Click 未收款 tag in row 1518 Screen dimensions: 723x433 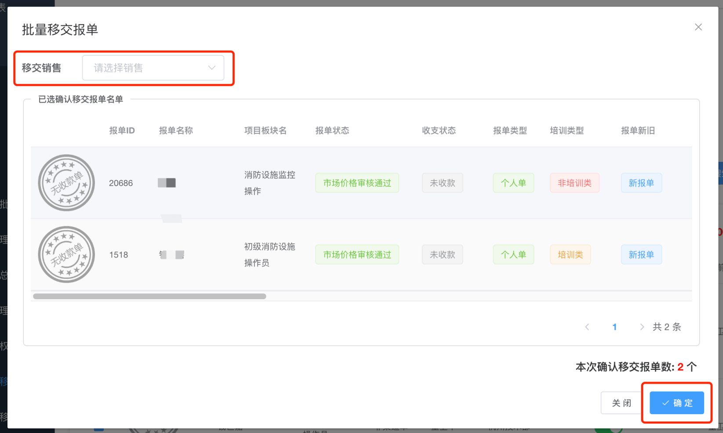(442, 254)
